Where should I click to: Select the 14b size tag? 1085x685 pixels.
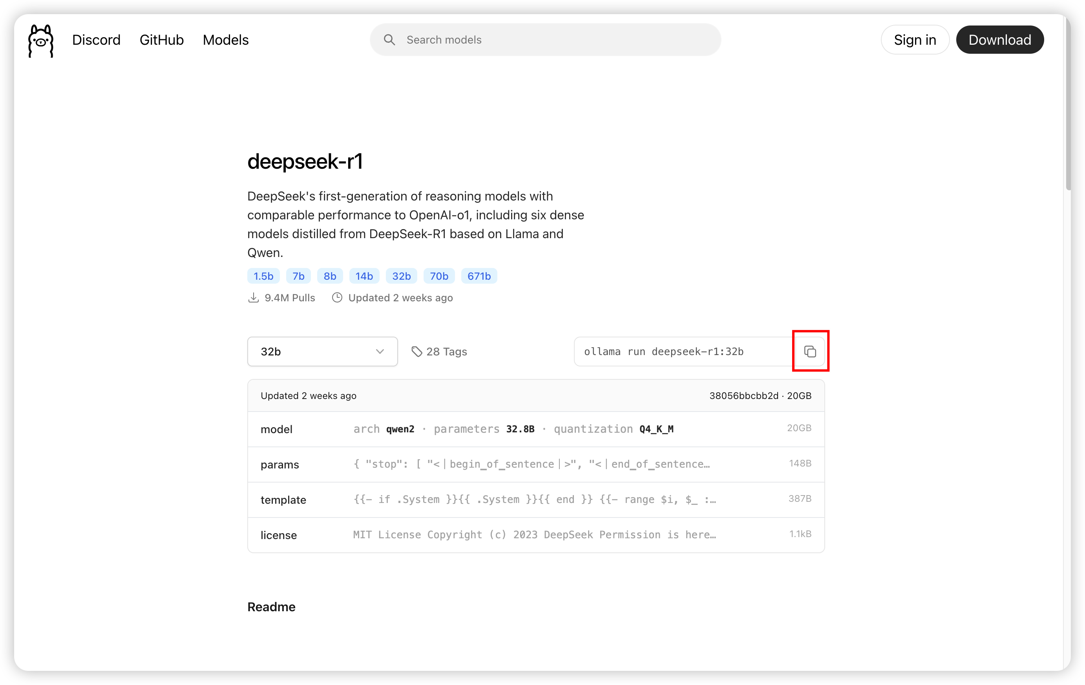point(364,276)
